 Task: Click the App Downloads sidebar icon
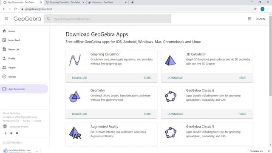(4, 89)
